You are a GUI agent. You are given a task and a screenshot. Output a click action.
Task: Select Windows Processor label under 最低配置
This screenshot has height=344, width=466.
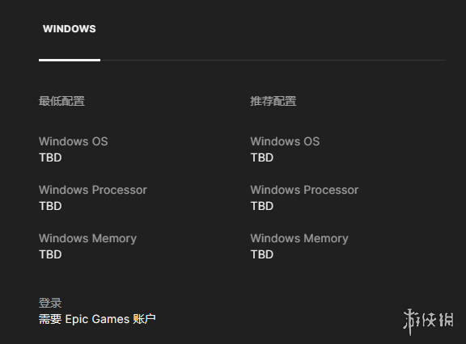click(x=93, y=190)
